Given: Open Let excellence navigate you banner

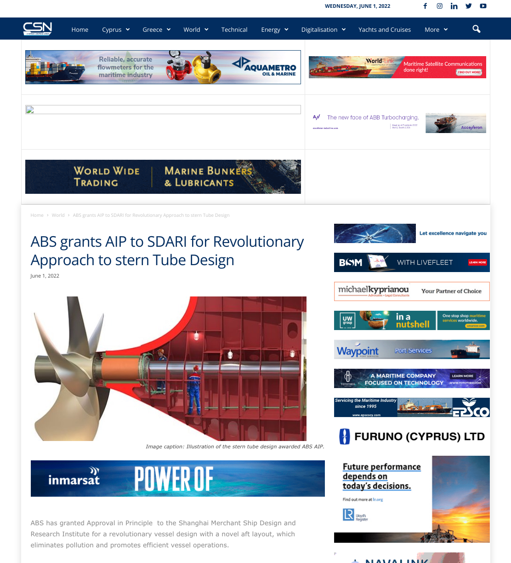Looking at the screenshot, I should click(x=412, y=233).
